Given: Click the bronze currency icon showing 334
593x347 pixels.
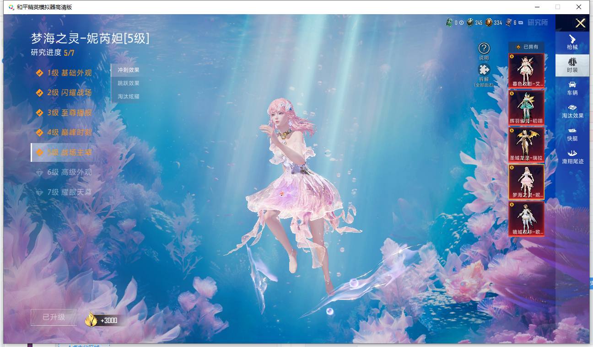Looking at the screenshot, I should click(489, 22).
